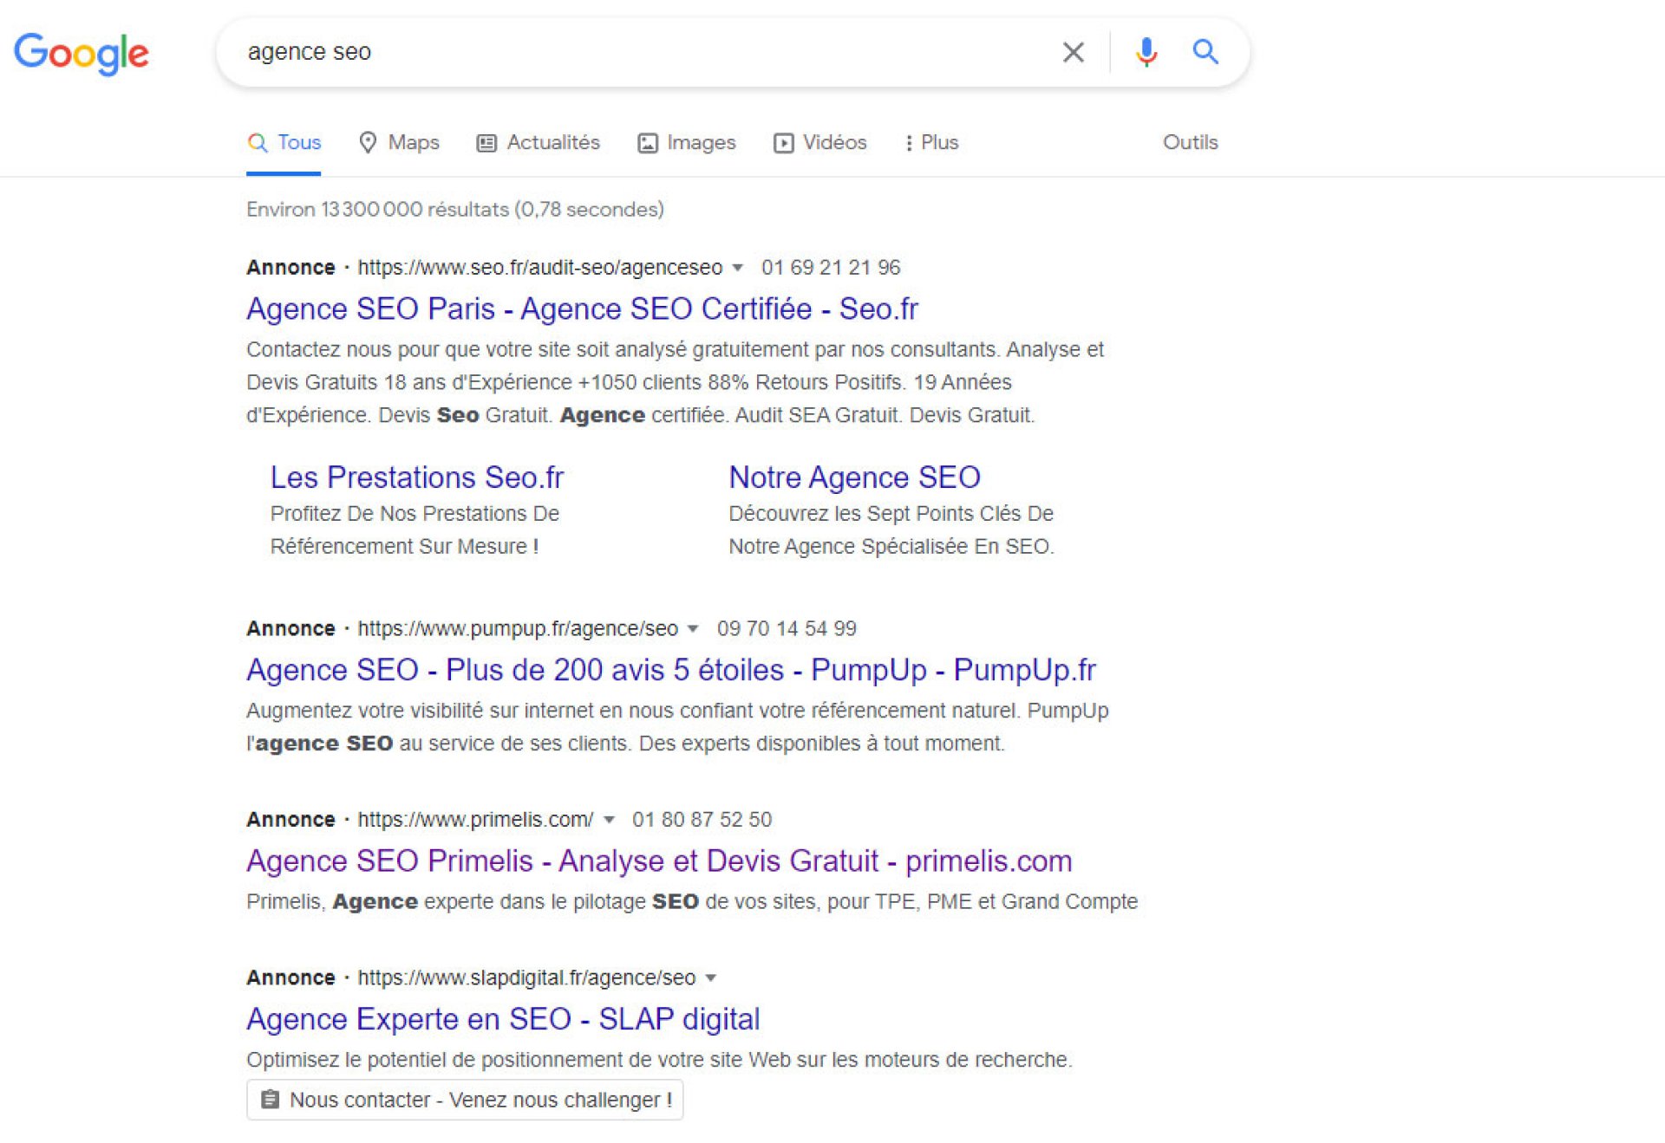Click the 'Environ 13 300 000 résultats' stats text
Viewport: 1665px width, 1143px height.
455,210
